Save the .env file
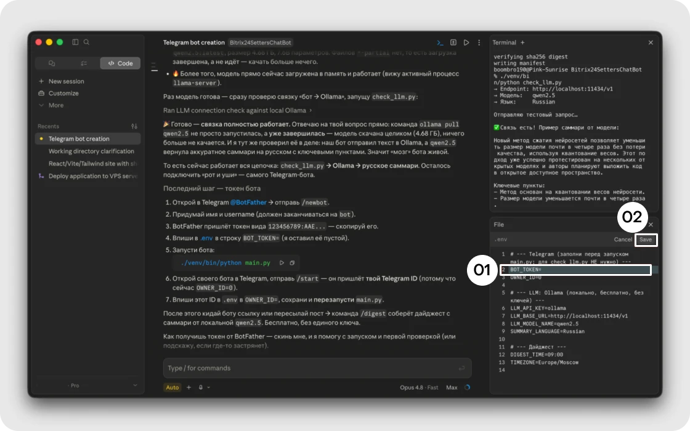The width and height of the screenshot is (690, 431). click(x=646, y=240)
